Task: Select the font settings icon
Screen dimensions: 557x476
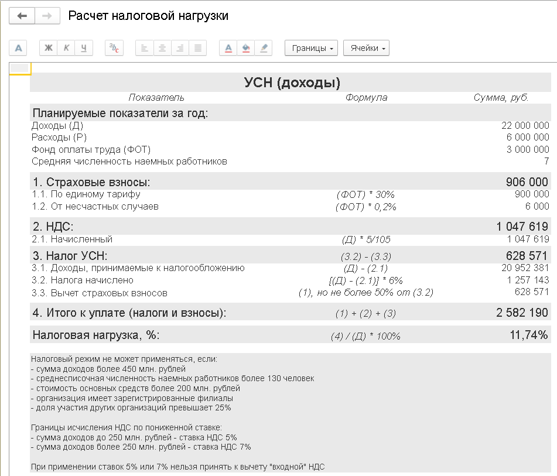Action: click(18, 47)
